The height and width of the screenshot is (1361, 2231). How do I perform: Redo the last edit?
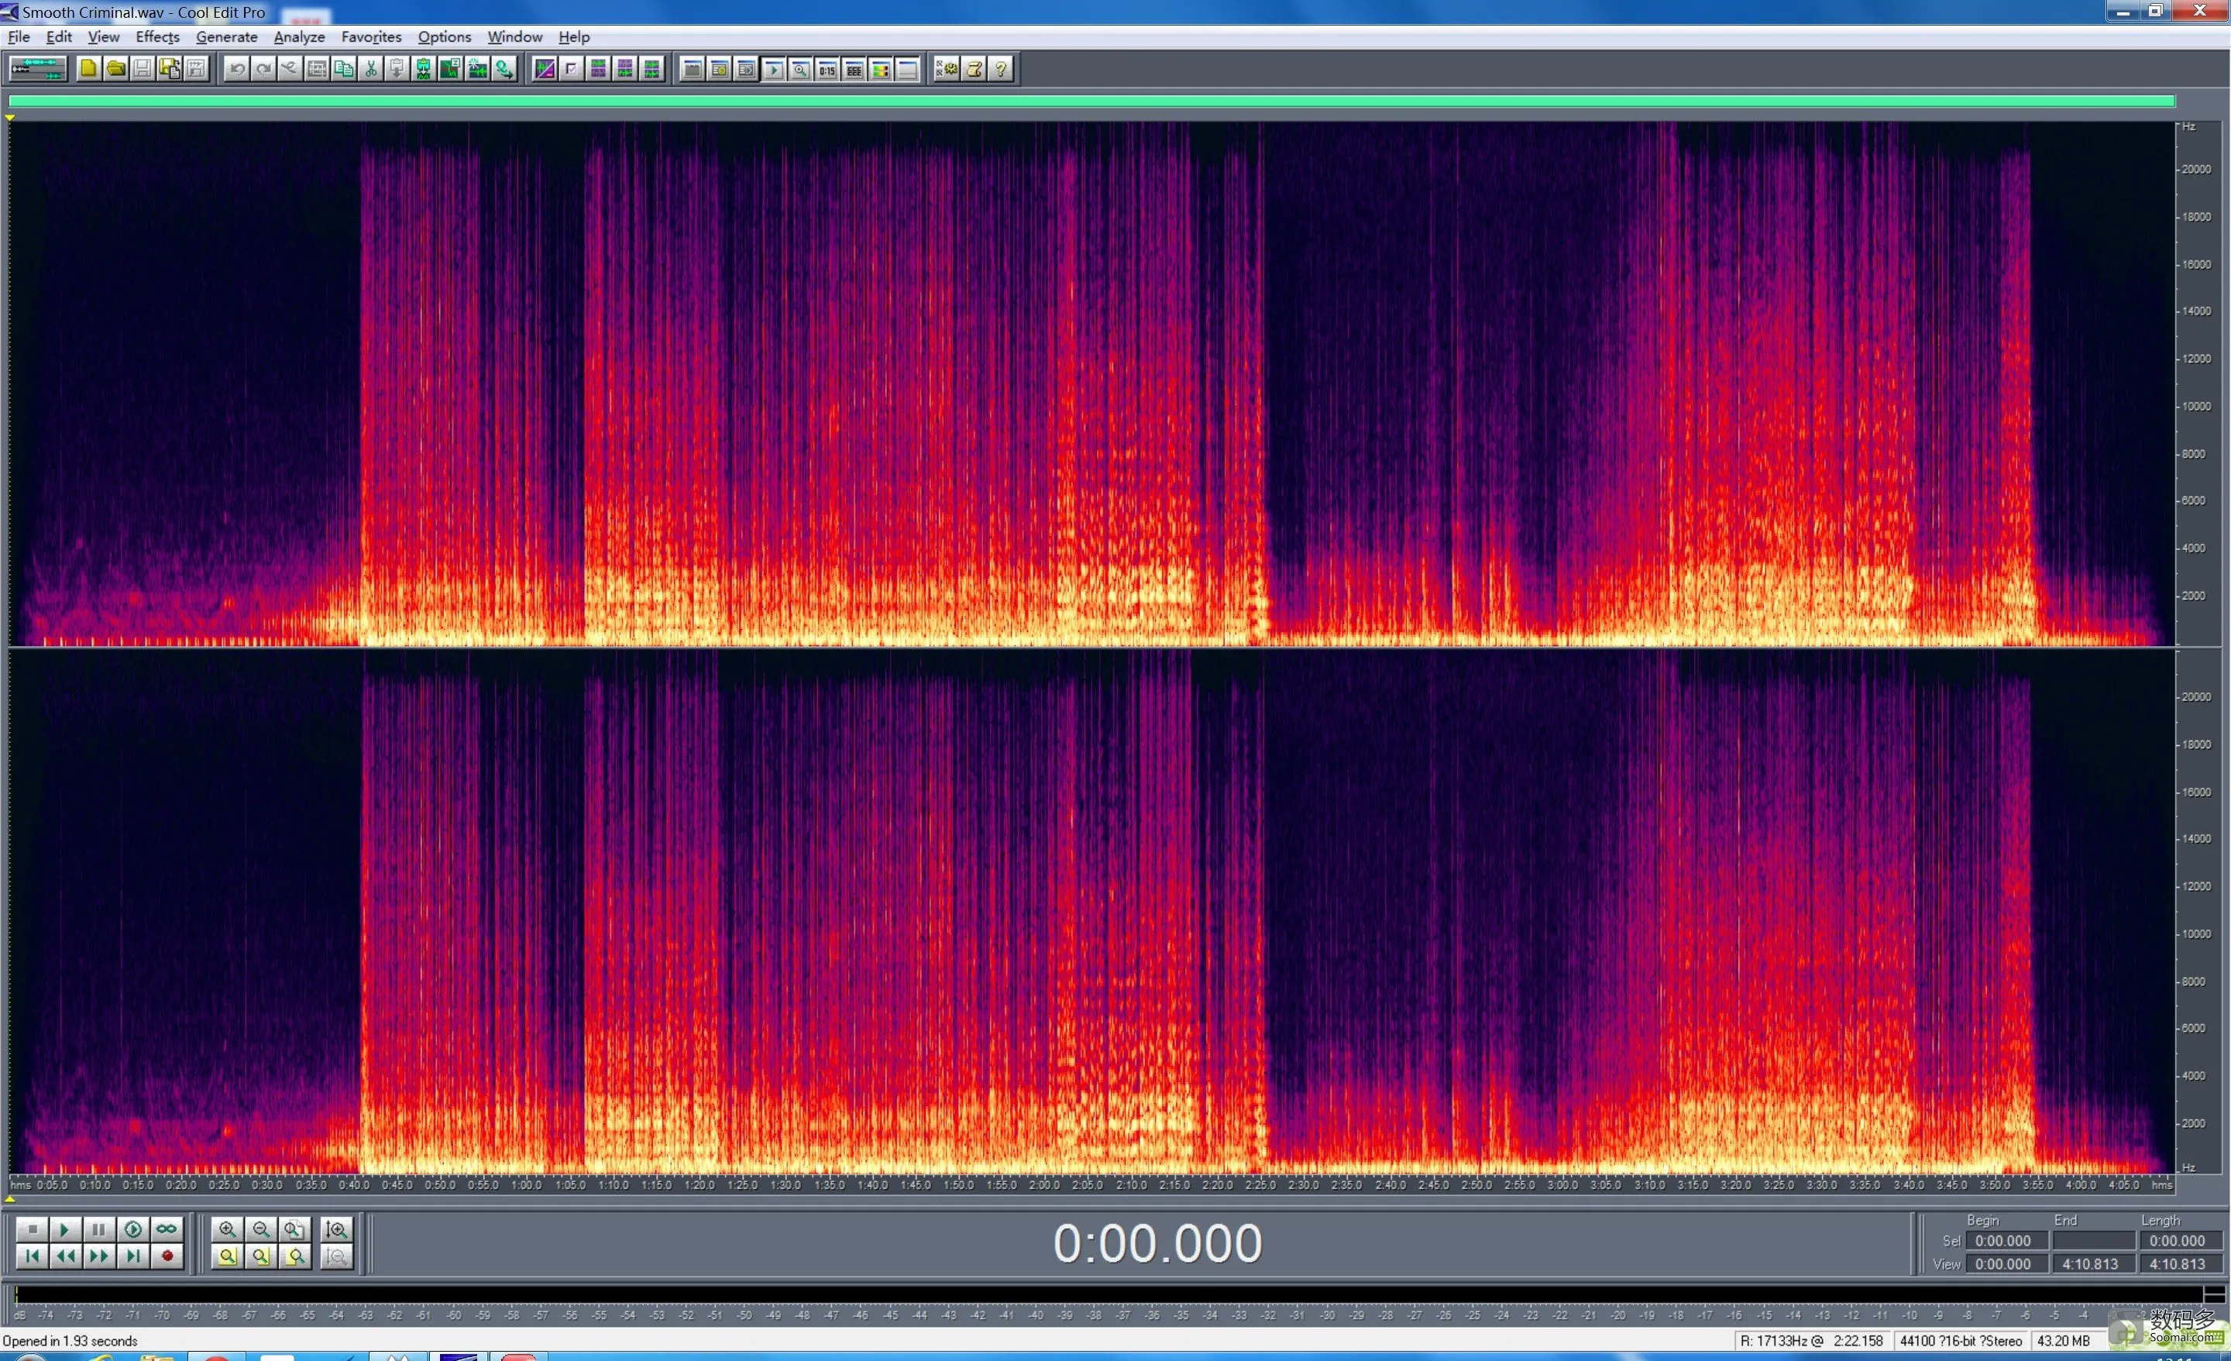[x=263, y=69]
